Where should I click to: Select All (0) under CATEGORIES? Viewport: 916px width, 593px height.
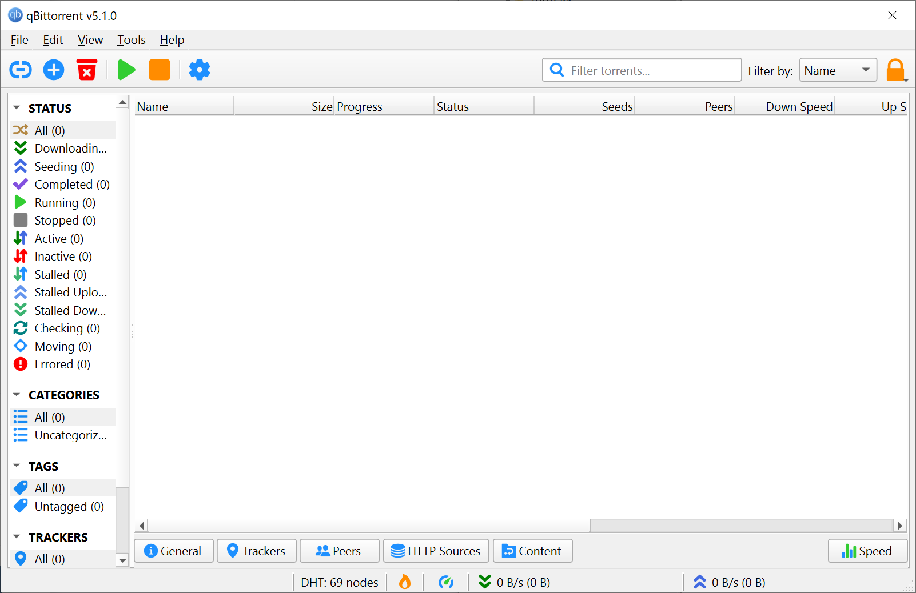coord(62,417)
